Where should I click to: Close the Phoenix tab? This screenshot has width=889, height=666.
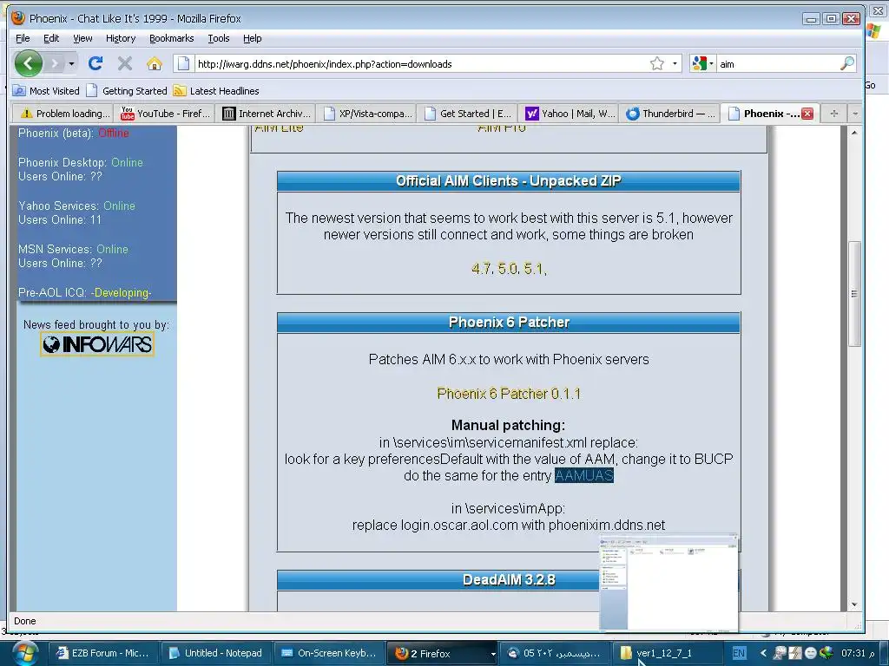pyautogui.click(x=807, y=114)
